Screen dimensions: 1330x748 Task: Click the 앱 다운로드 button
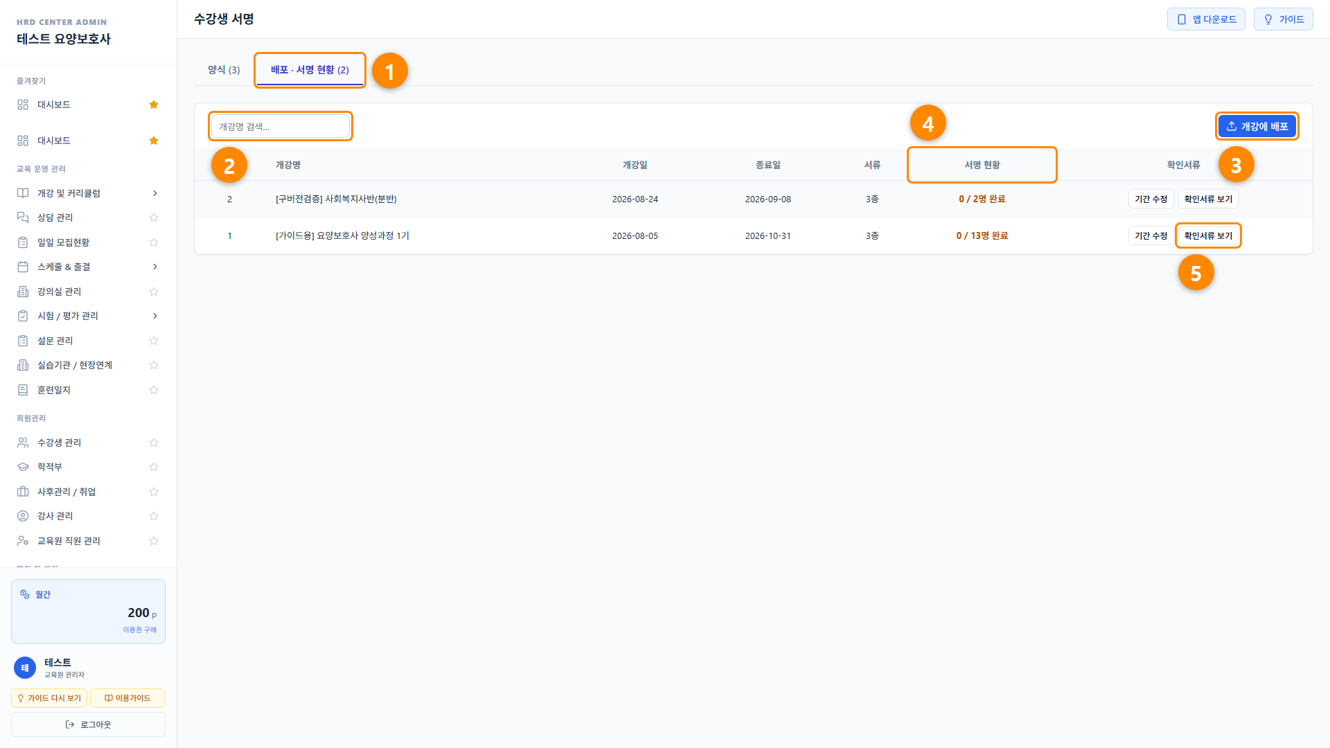[x=1206, y=19]
